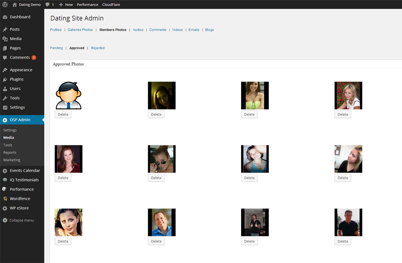Switch to the Emails tab
402x263 pixels.
click(x=194, y=30)
